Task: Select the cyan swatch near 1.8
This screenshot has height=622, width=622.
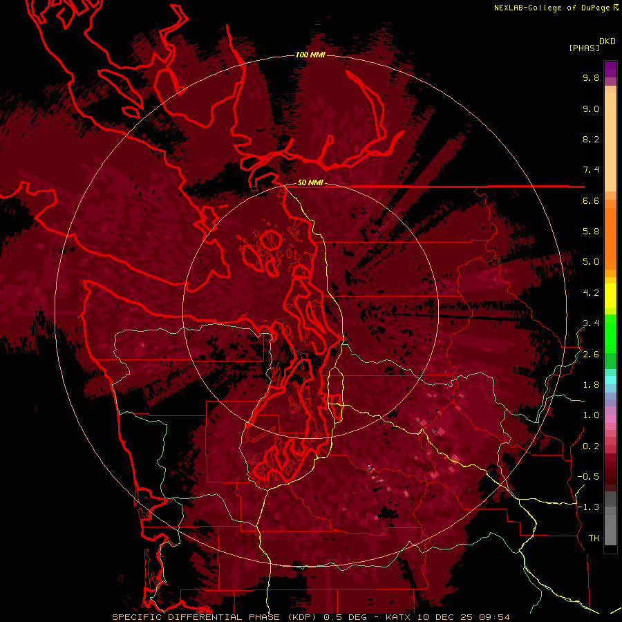Action: pyautogui.click(x=610, y=380)
